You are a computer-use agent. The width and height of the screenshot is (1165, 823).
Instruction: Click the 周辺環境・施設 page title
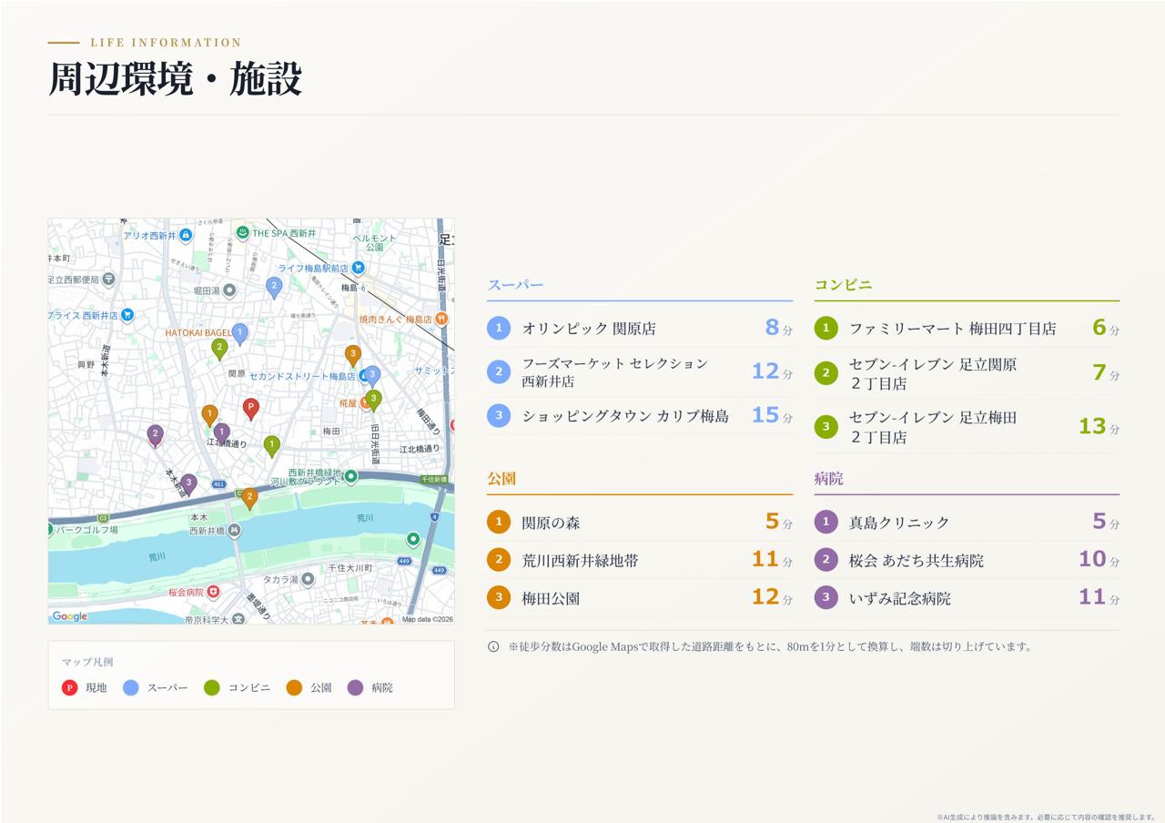pyautogui.click(x=175, y=79)
